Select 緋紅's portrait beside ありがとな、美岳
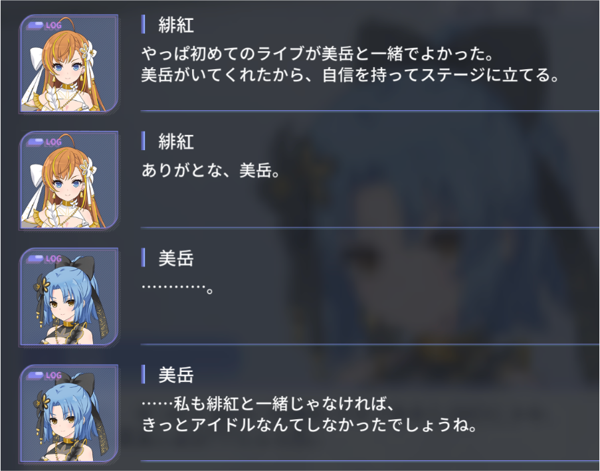Image resolution: width=600 pixels, height=471 pixels. pyautogui.click(x=69, y=180)
